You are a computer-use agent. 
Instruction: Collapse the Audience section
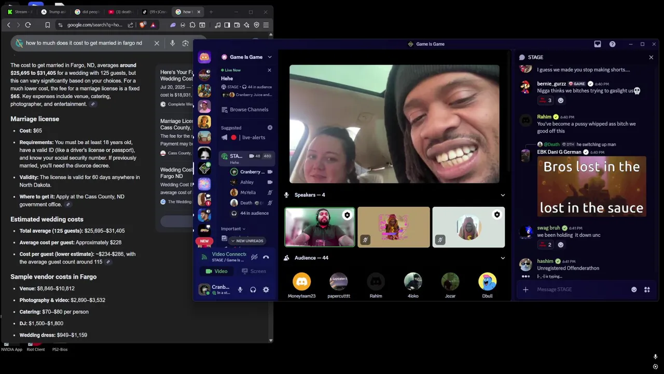(502, 258)
